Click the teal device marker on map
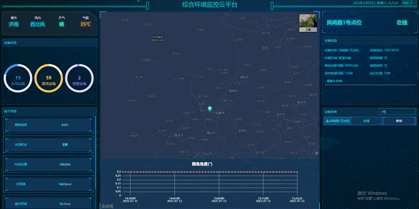The height and width of the screenshot is (209, 419). tap(210, 109)
